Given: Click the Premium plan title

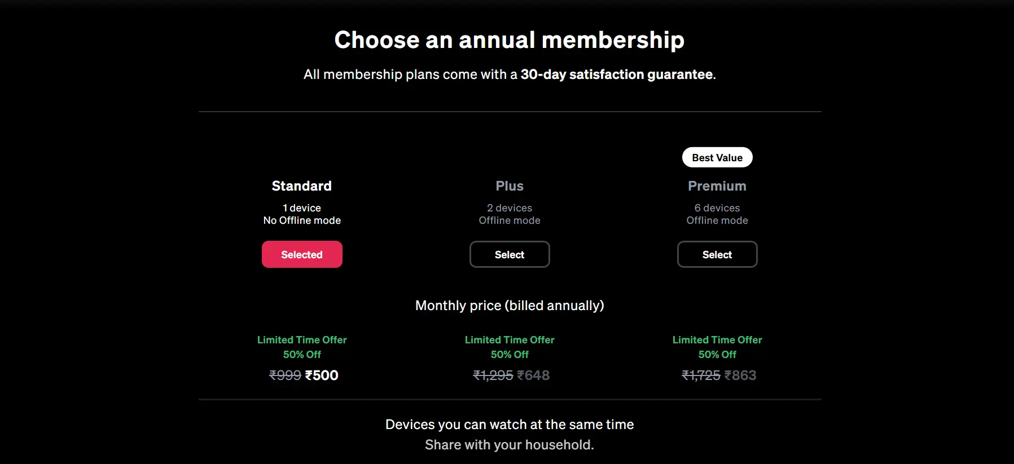Looking at the screenshot, I should click(717, 185).
